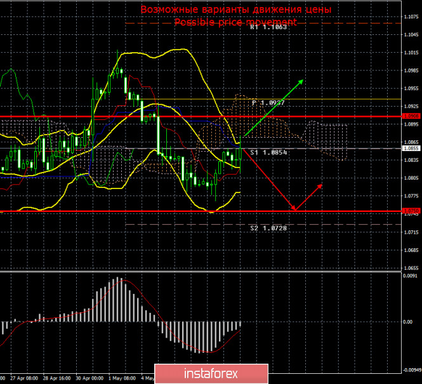Click the instaforex logo banner

coord(211,373)
